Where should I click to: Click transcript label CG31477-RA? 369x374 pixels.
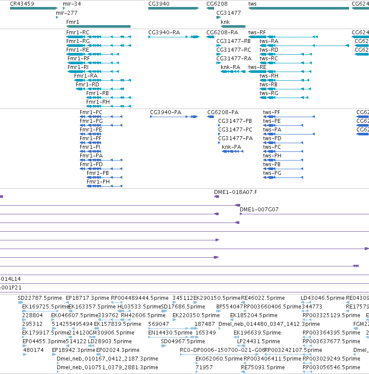pos(234,59)
